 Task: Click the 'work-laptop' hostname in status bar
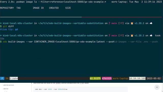[120, 78]
